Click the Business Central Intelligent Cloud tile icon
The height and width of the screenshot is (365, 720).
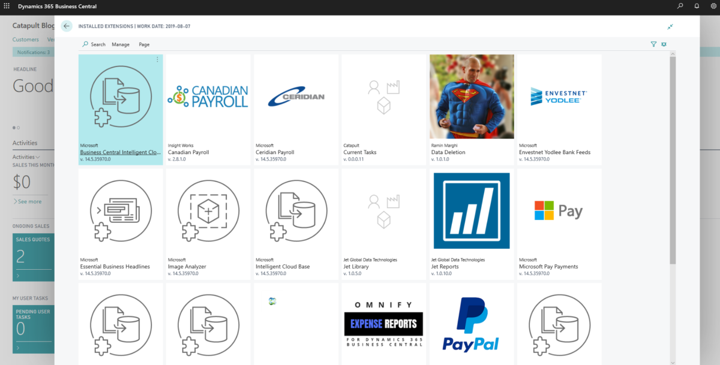coord(121,96)
